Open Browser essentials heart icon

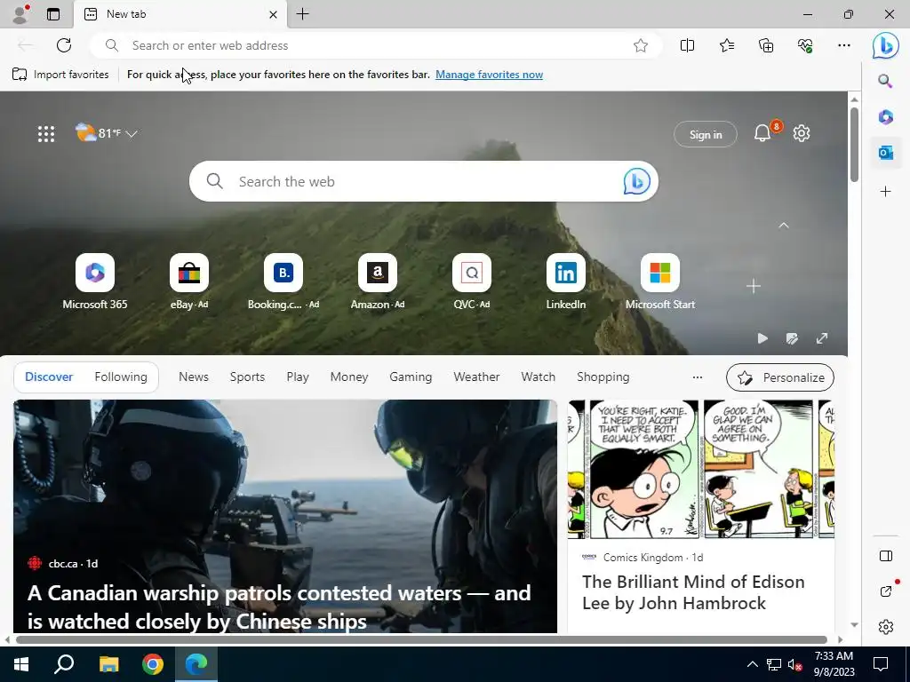(805, 45)
